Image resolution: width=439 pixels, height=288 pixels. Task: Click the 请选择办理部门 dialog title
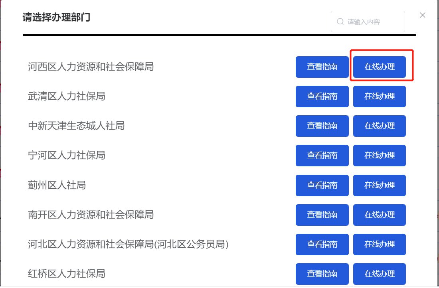pyautogui.click(x=56, y=18)
